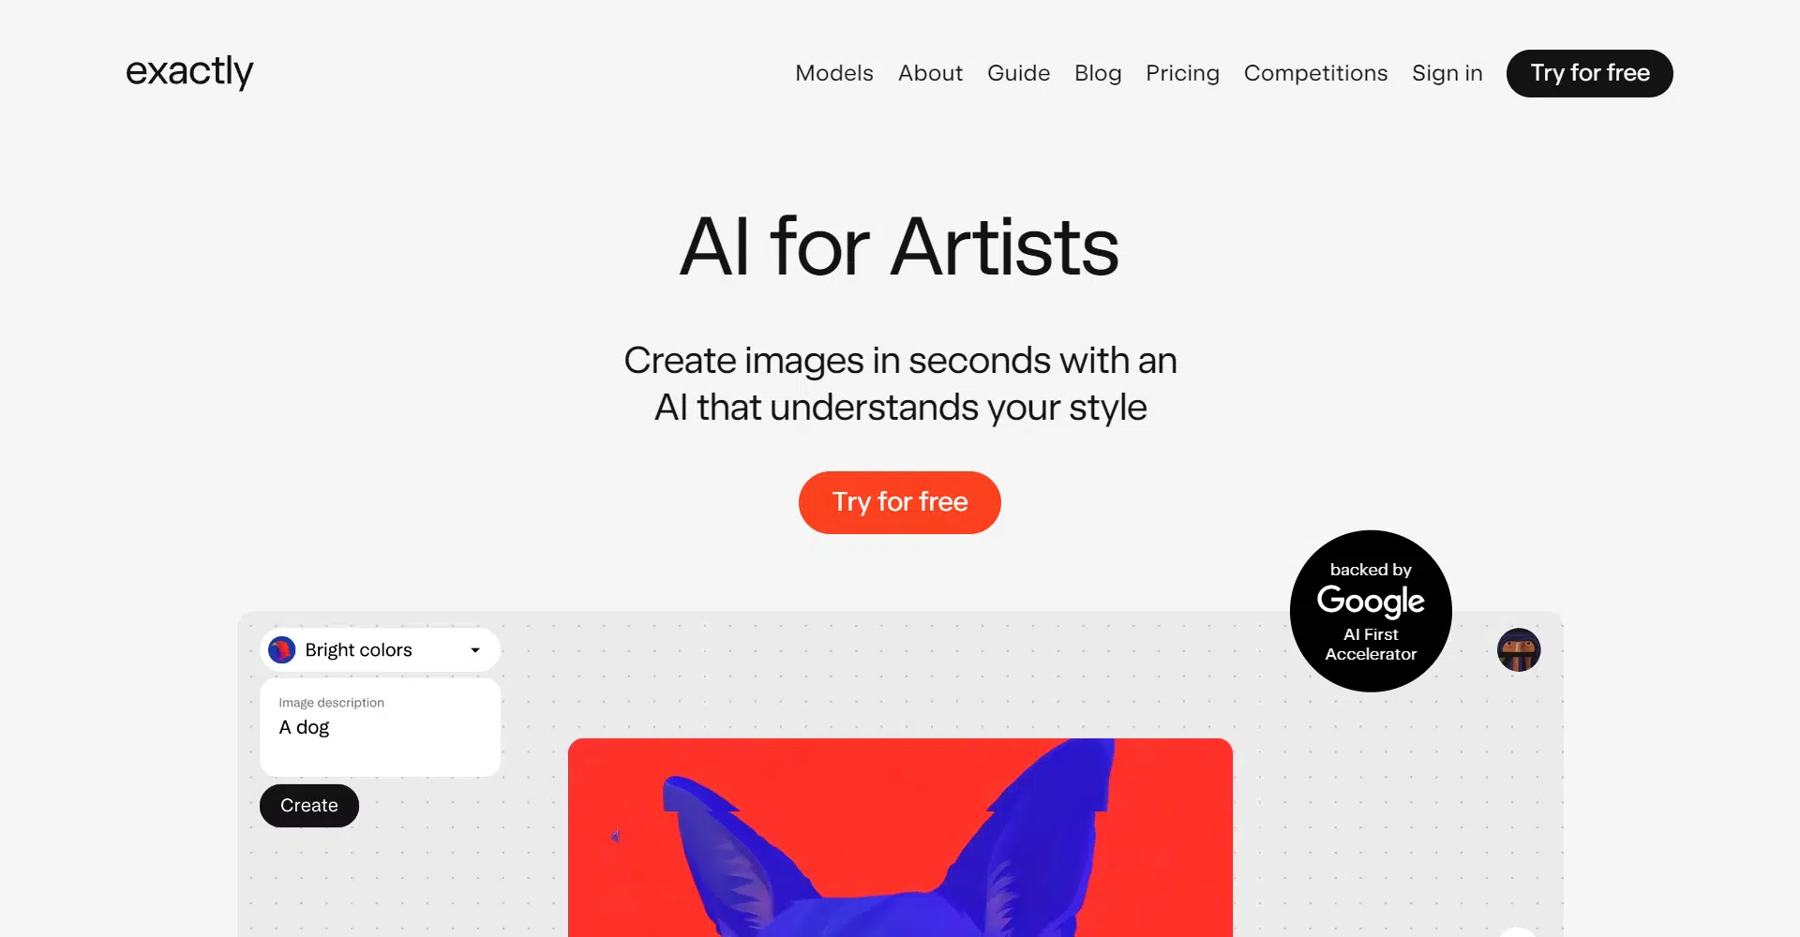View the Competitions page
The image size is (1800, 937).
tap(1315, 73)
